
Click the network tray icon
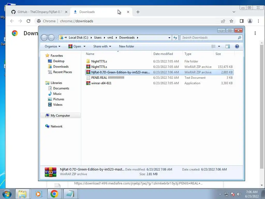(x=226, y=194)
